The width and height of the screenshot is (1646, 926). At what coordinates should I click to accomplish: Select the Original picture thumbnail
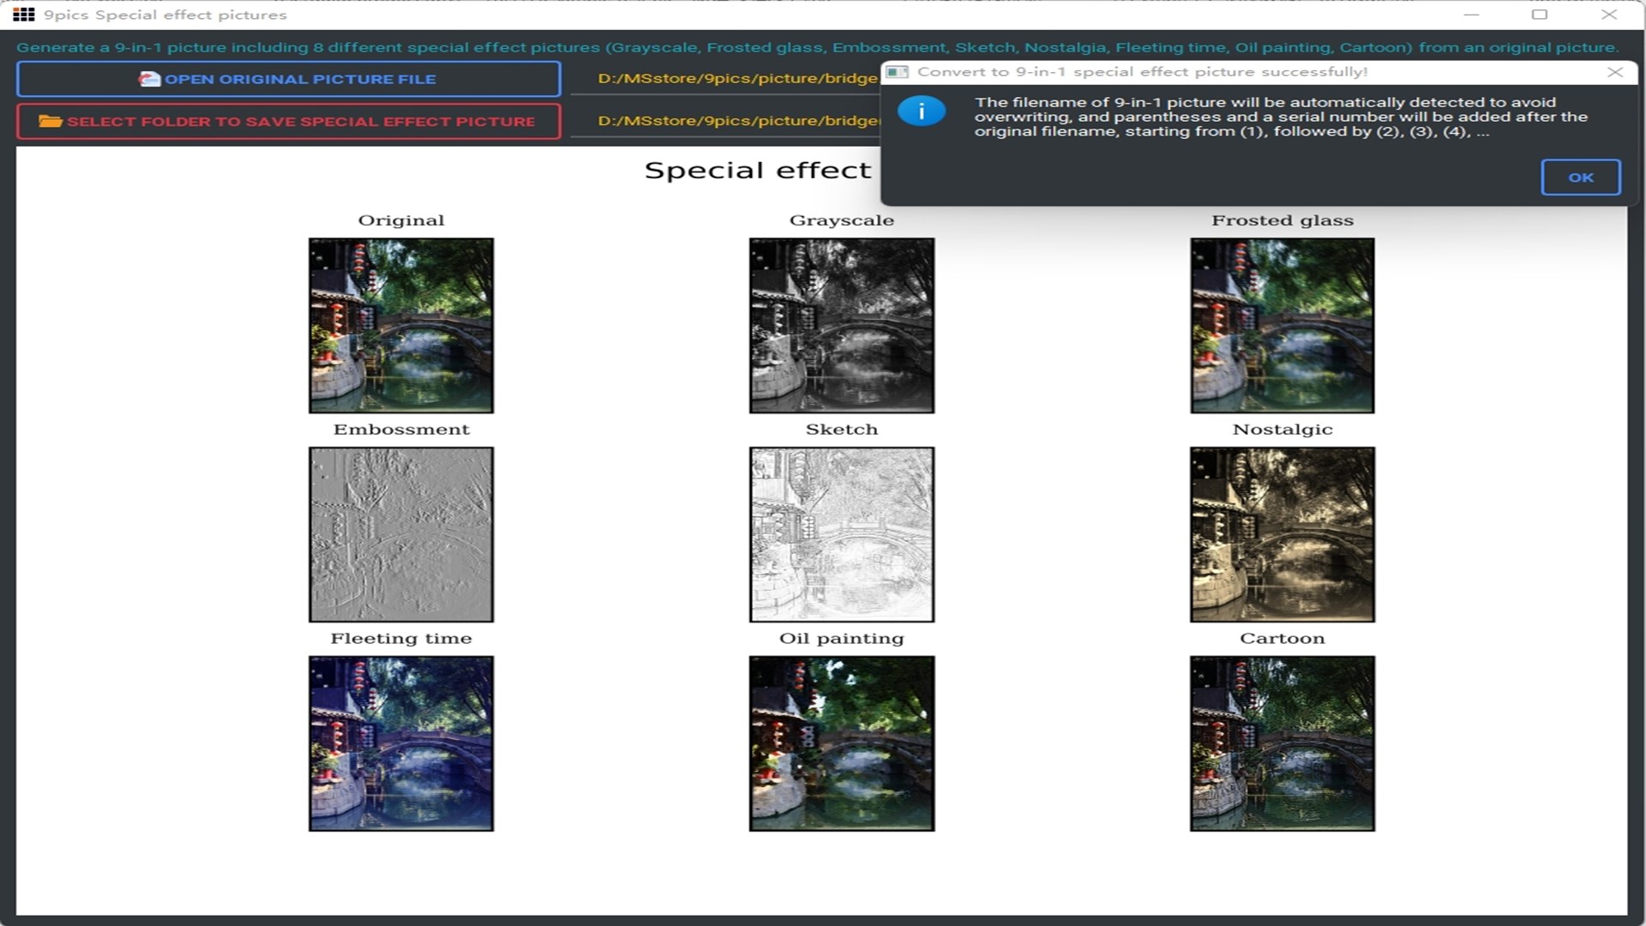click(401, 326)
